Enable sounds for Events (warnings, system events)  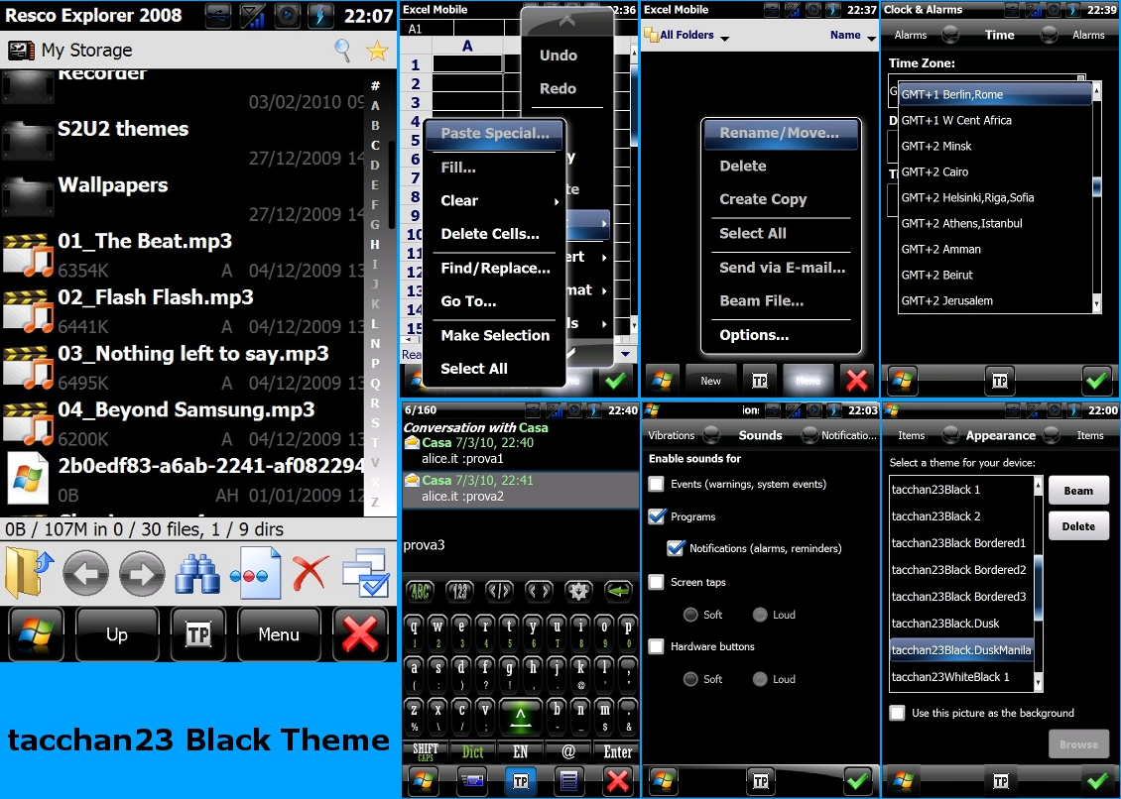[x=657, y=484]
